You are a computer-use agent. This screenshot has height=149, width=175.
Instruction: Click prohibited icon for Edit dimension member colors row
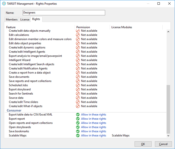[78, 39]
